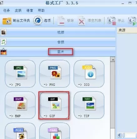
Task: Click the format list vertical scrollbar thumb
Action: [113, 95]
